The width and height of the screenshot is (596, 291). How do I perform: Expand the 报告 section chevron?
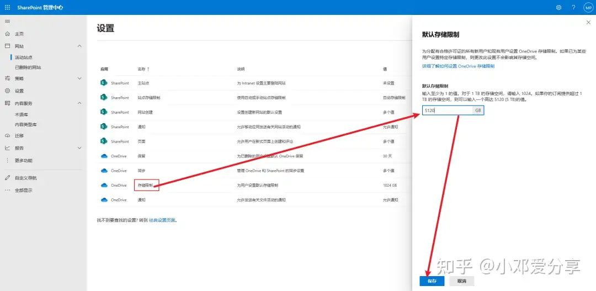(79, 148)
